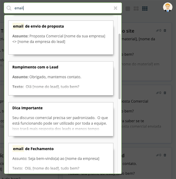Click the attachment clip on the bottom card
This screenshot has height=179, width=176.
pos(159,155)
